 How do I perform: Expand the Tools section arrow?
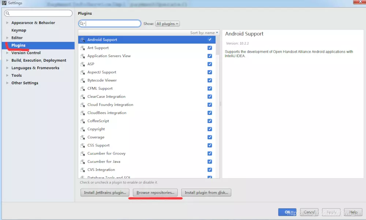tap(7, 75)
